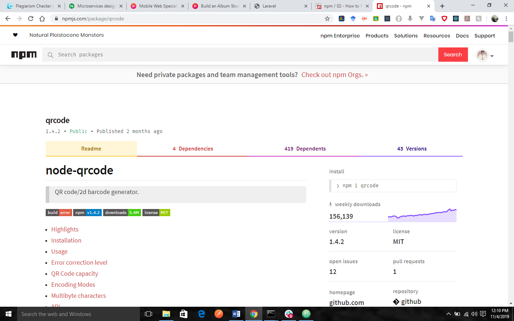The image size is (514, 321).
Task: Click the Udacity extension icon
Action: 387,19
